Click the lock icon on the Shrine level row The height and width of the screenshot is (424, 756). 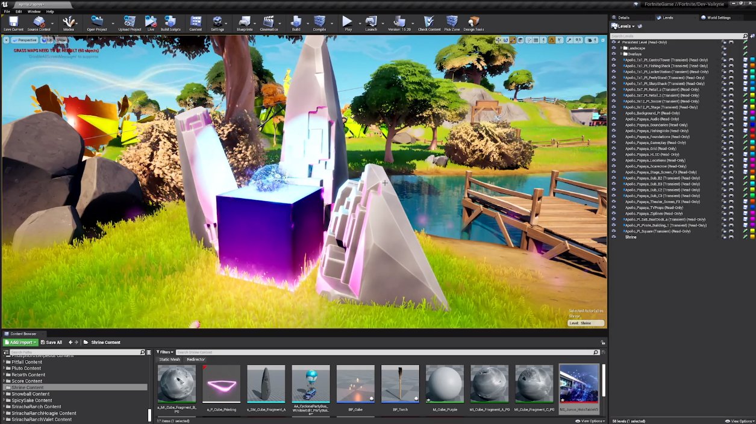(725, 237)
